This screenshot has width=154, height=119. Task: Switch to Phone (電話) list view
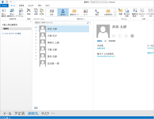click(97, 12)
